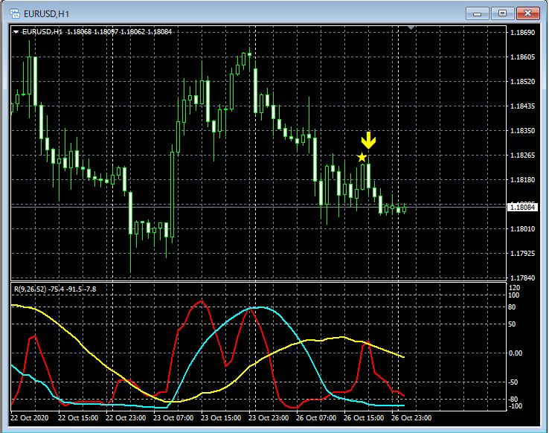Click the 1.18435 price scale value
Screen dimensions: 549x433
tap(523, 106)
